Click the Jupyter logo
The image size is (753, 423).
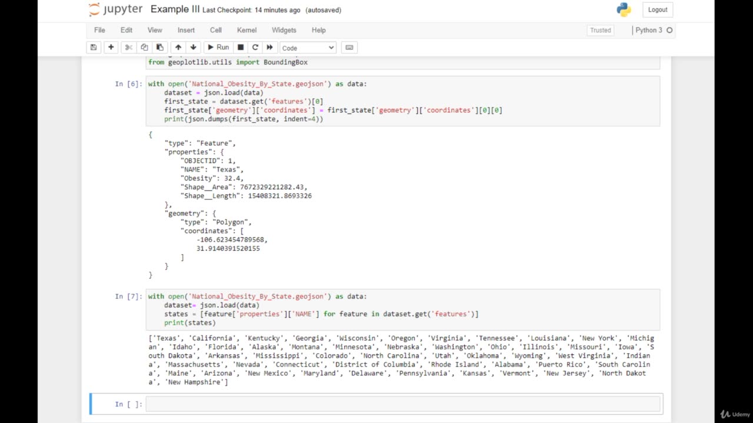pyautogui.click(x=115, y=9)
